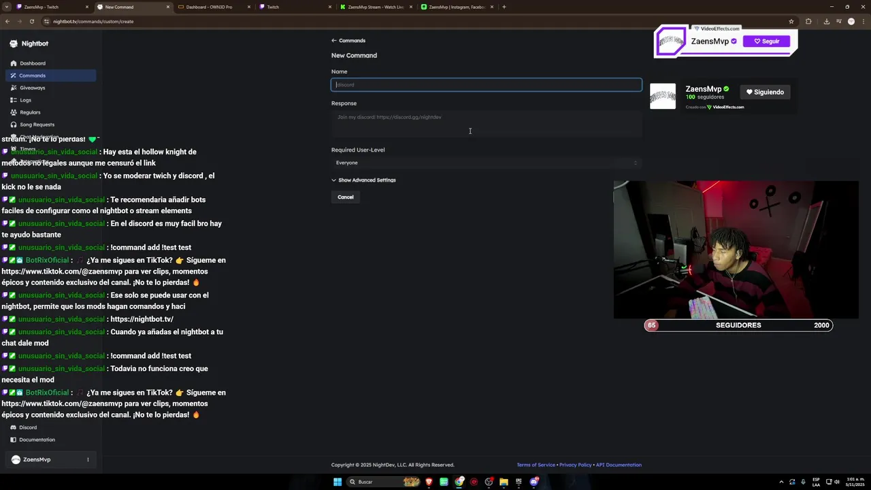The height and width of the screenshot is (490, 871).
Task: Open browser downloads icon
Action: pyautogui.click(x=826, y=21)
